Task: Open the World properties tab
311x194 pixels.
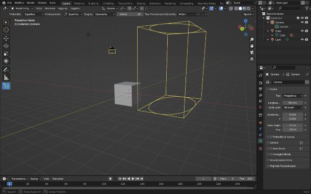Action: point(261,107)
